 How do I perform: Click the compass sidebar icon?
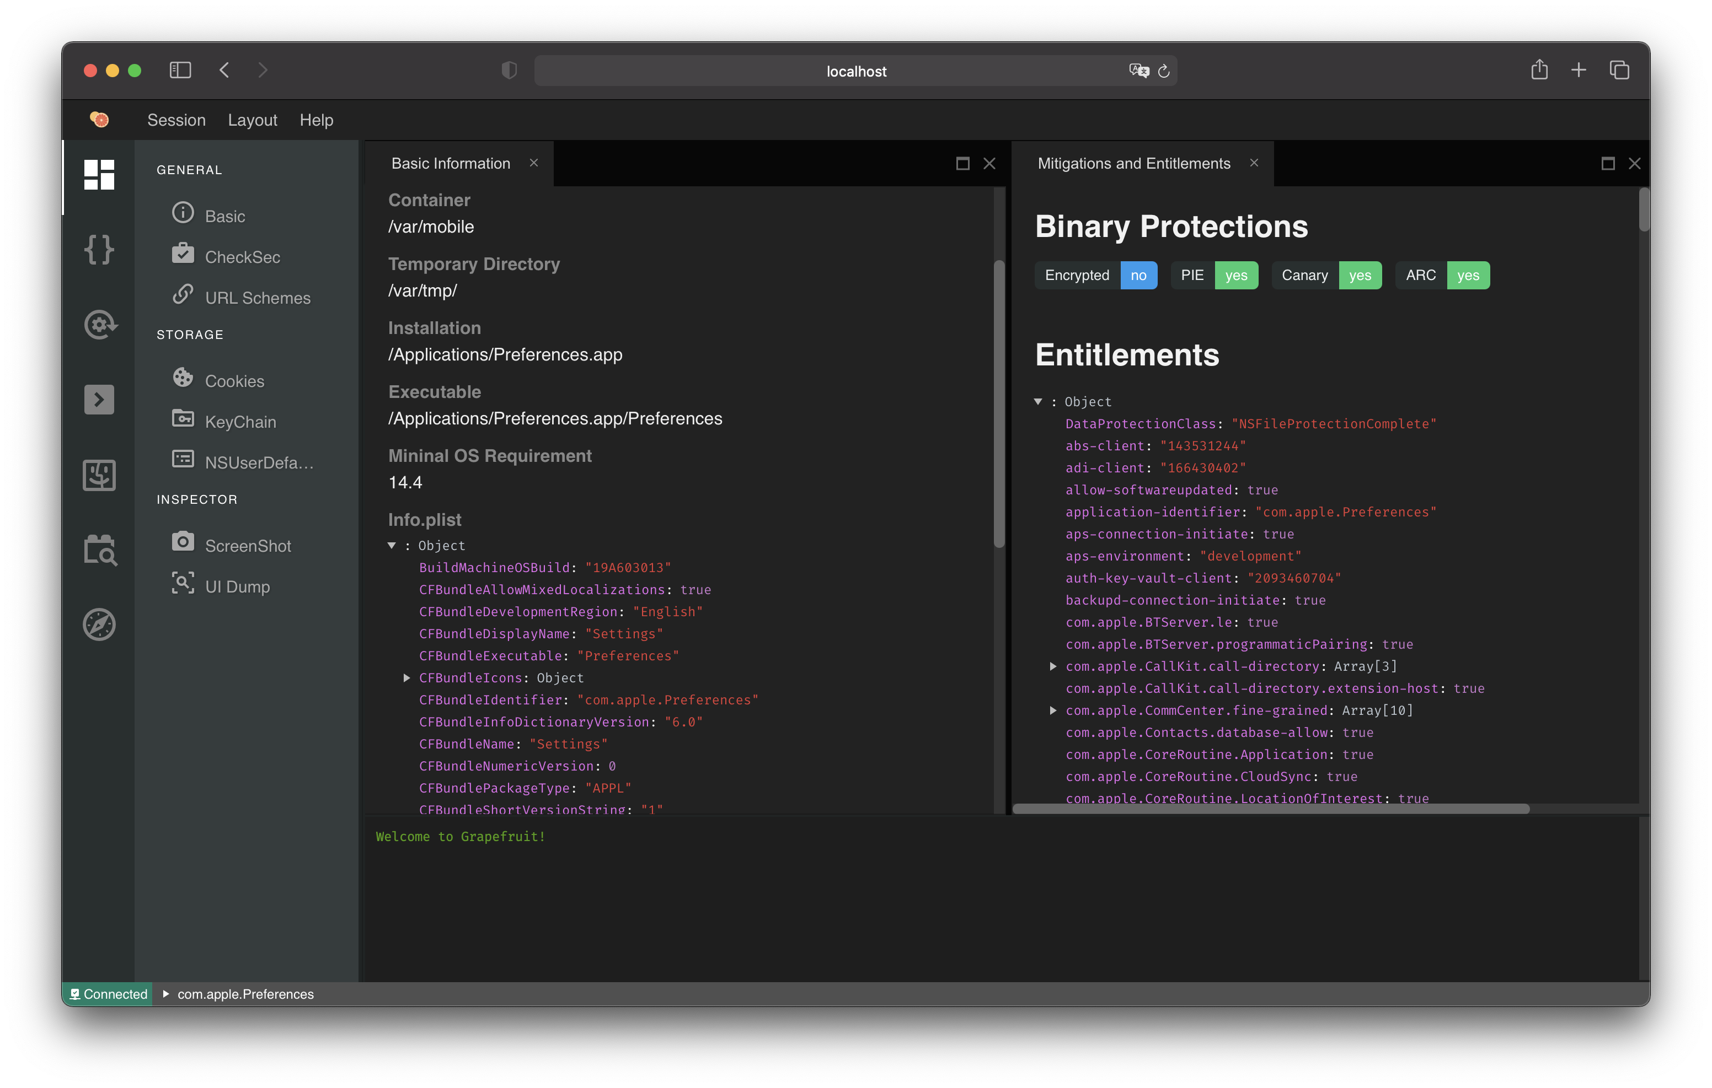(99, 624)
